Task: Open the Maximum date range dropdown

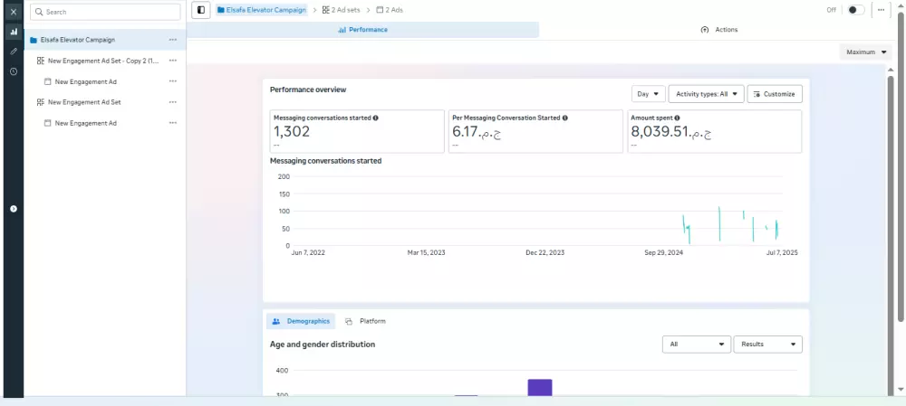Action: [x=865, y=52]
